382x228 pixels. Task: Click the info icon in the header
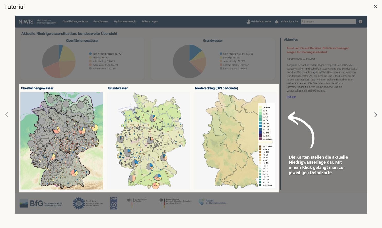360,22
